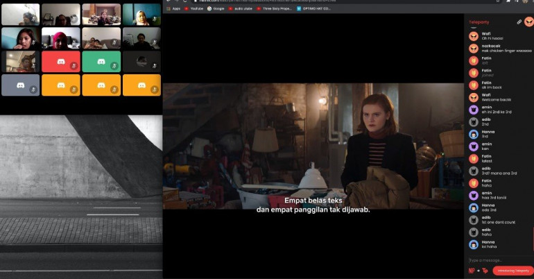Click Wafi's avatar beside 'Welcome backk'
This screenshot has width=534, height=279.
(474, 97)
